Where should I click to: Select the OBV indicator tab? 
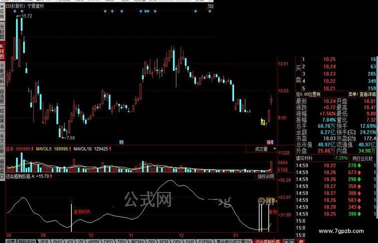[177, 241]
